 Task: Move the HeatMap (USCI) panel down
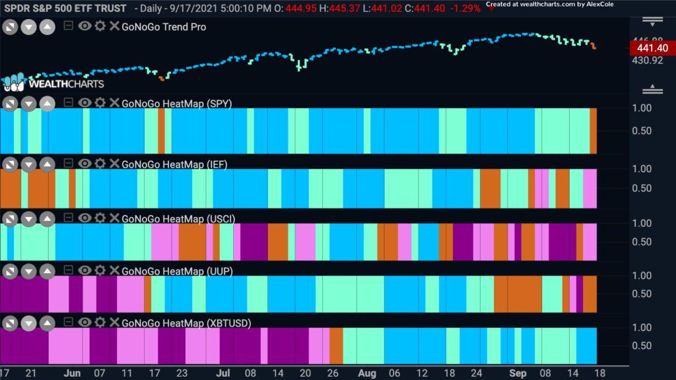[x=28, y=219]
